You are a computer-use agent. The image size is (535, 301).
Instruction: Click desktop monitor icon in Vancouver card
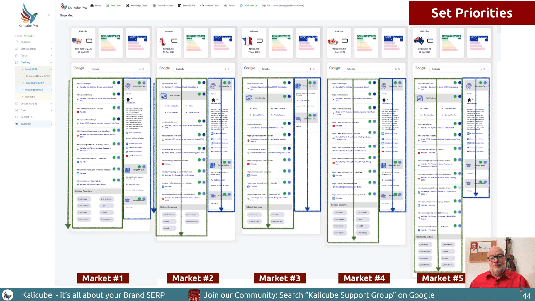(345, 41)
